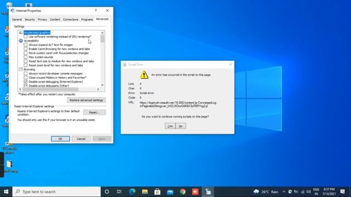Enable Caret Browsing for new windows and tabs

pyautogui.click(x=26, y=49)
